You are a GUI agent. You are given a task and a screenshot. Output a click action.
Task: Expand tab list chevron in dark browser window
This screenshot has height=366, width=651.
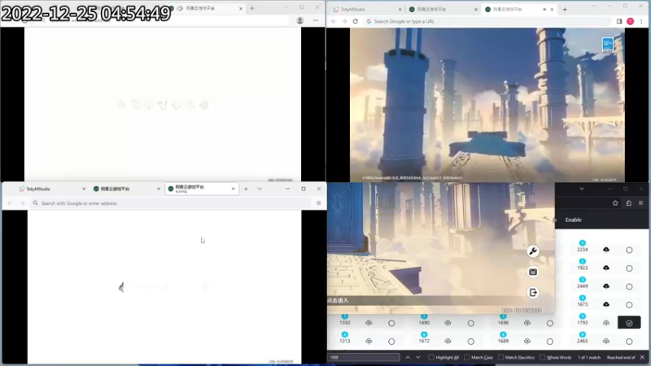[x=582, y=189]
